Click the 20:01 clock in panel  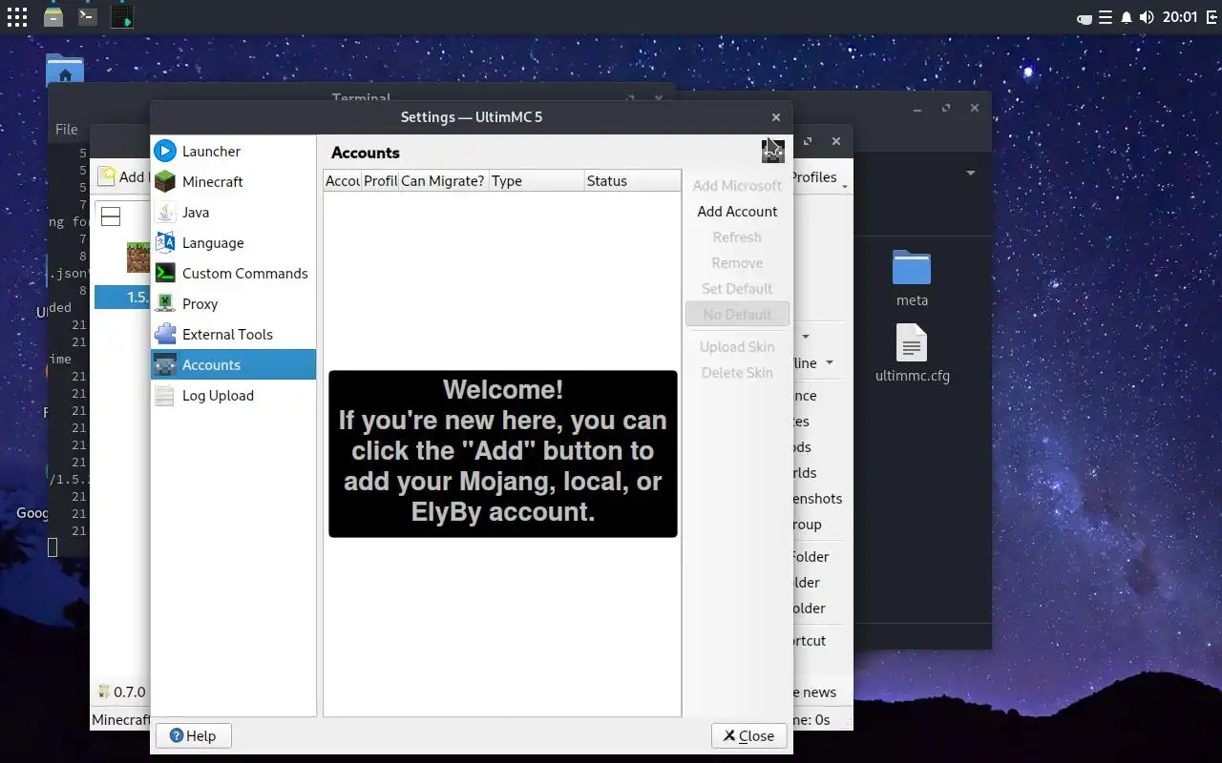(1180, 17)
